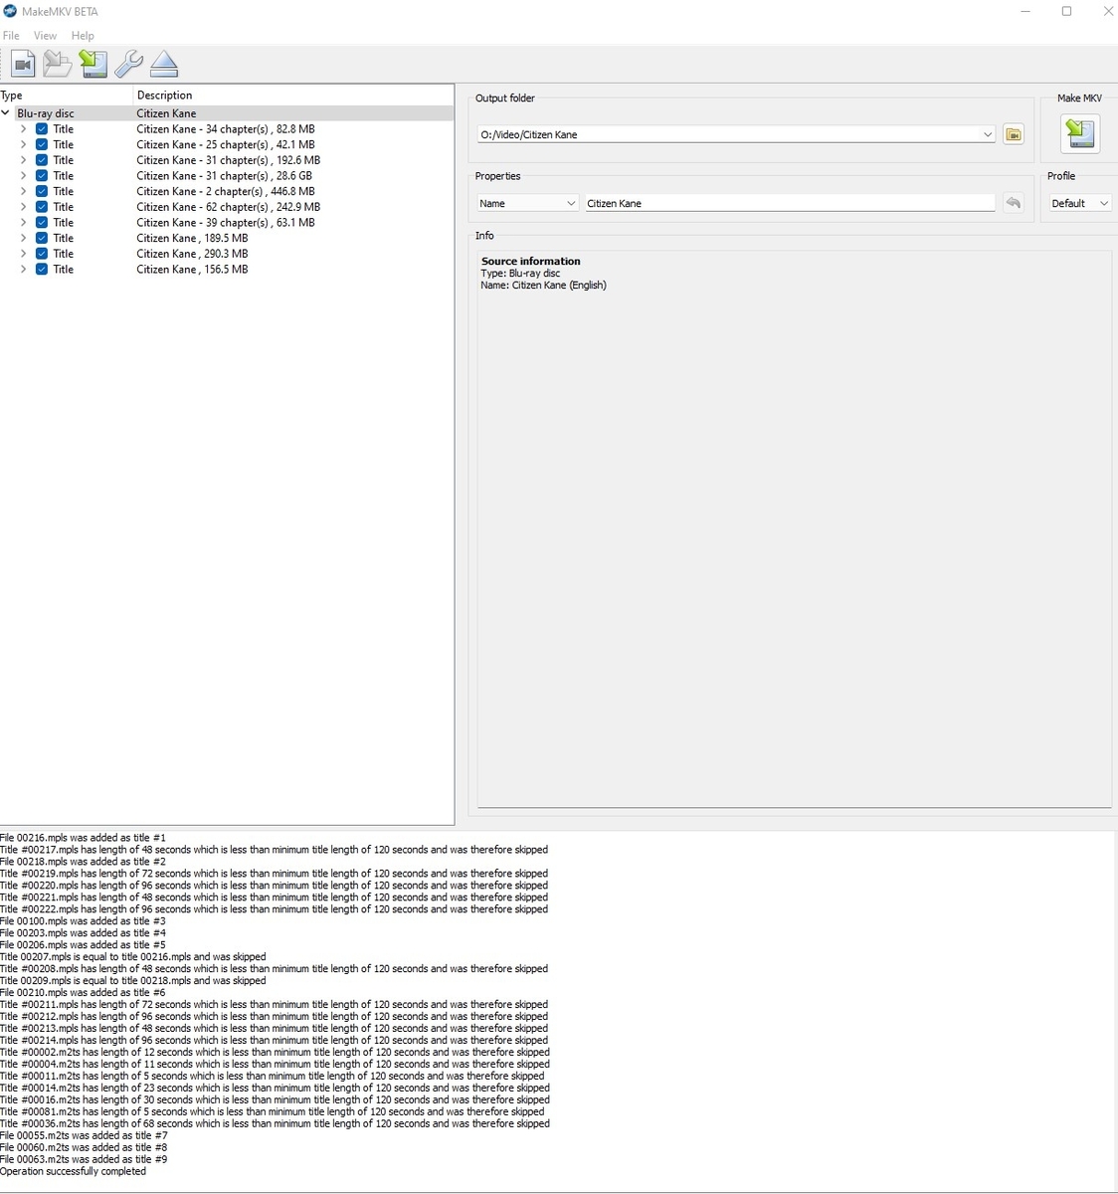Expand the Citizen Kane 156.5 MB title
1118x1194 pixels.
click(24, 270)
